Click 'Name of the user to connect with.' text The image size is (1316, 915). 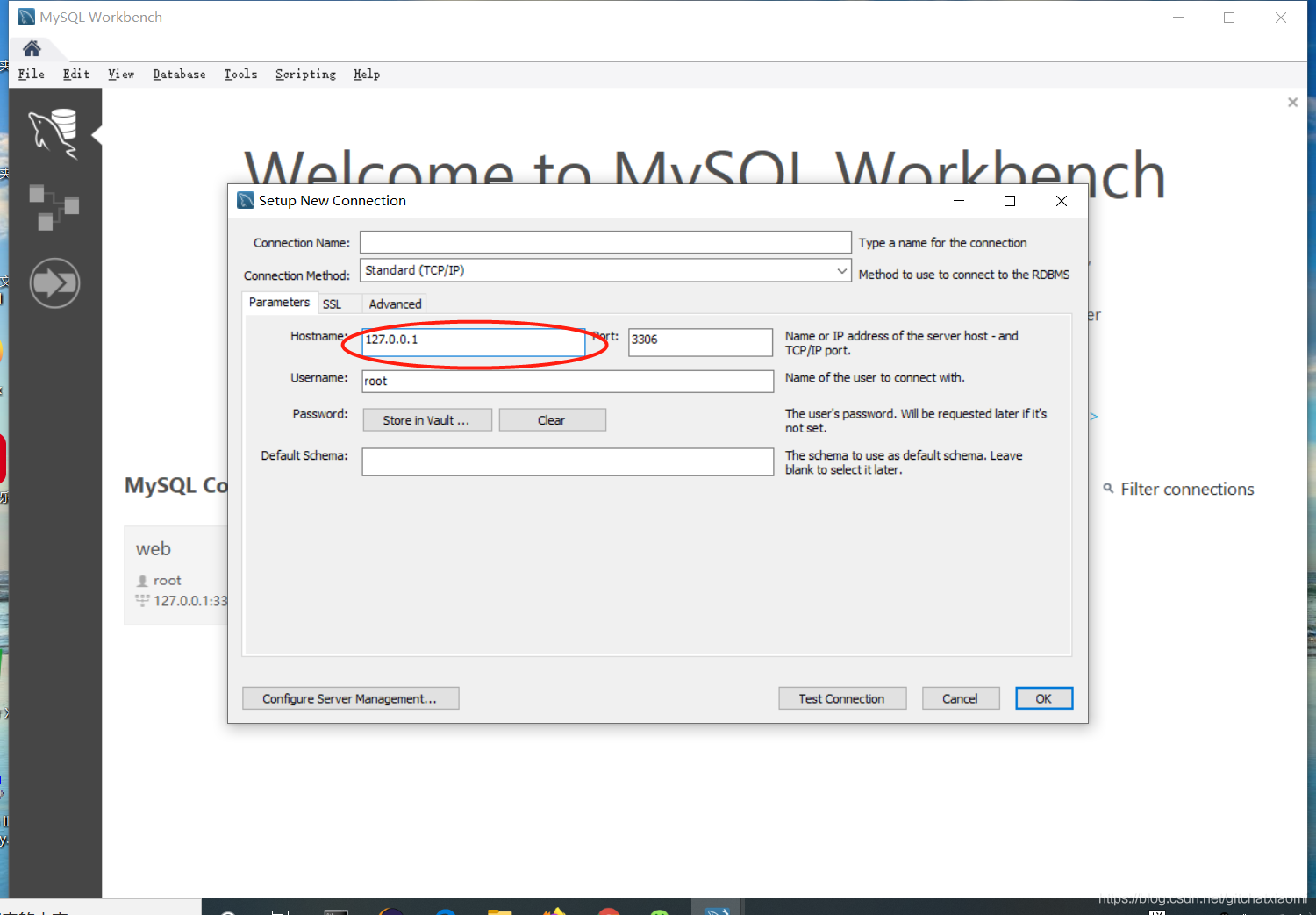[875, 378]
